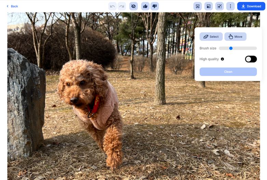This screenshot has height=180, width=267.
Task: Give thumbs down feedback
Action: point(155,6)
